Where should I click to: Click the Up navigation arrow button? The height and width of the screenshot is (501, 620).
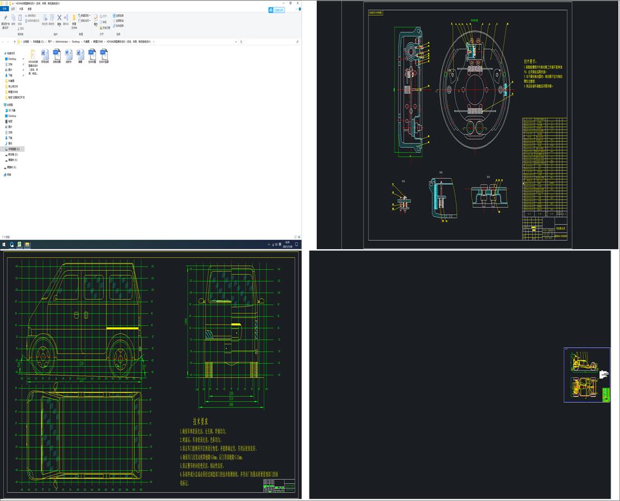pyautogui.click(x=15, y=40)
